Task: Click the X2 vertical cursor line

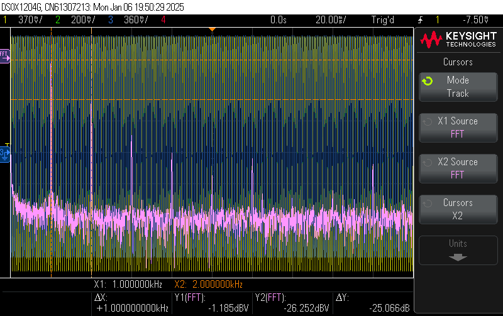Action: (x=91, y=152)
